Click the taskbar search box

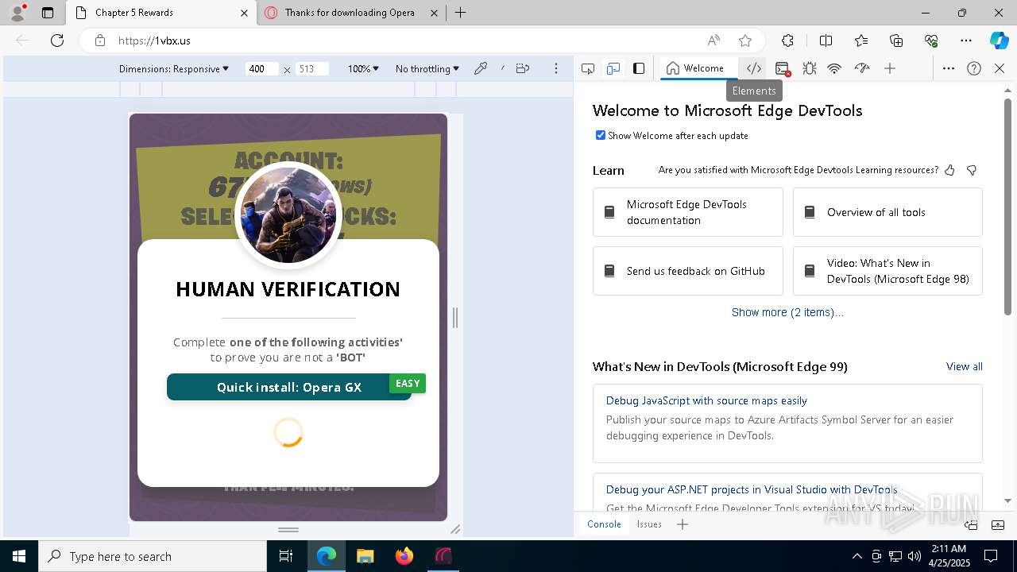point(153,556)
